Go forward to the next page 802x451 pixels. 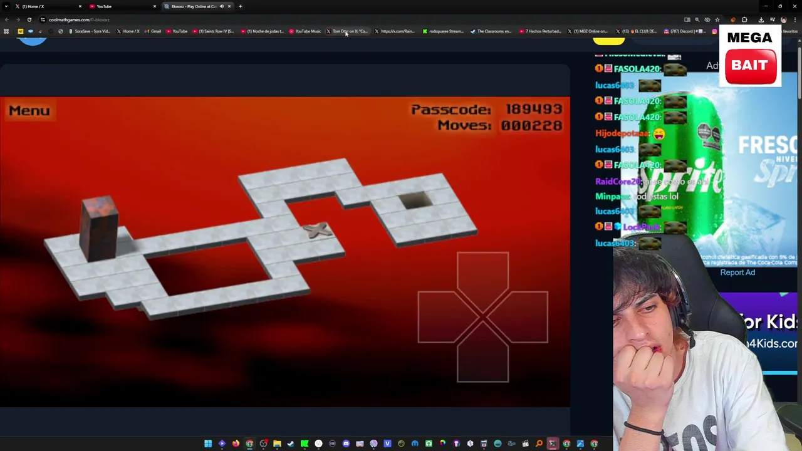click(18, 19)
